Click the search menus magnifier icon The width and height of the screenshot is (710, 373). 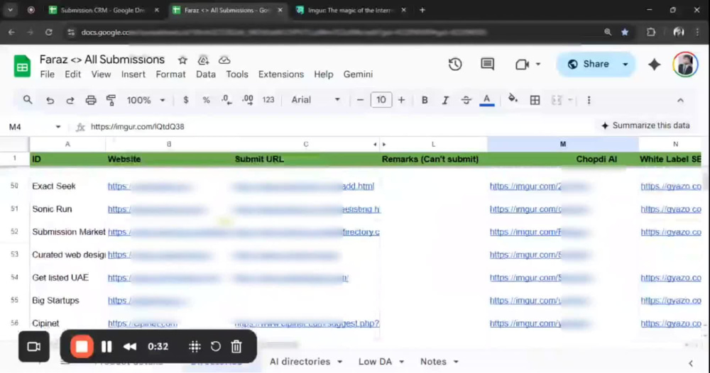click(x=28, y=100)
